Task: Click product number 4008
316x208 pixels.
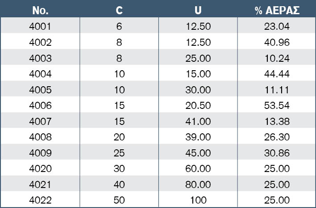Action: [40, 137]
